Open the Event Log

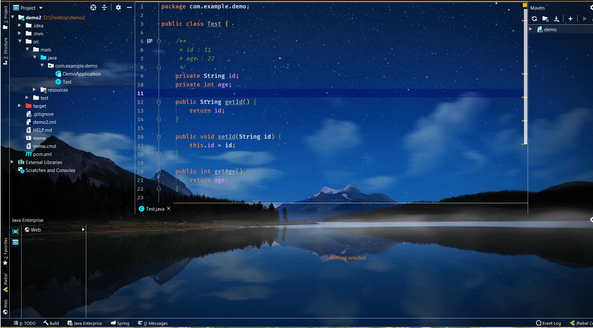(x=549, y=323)
